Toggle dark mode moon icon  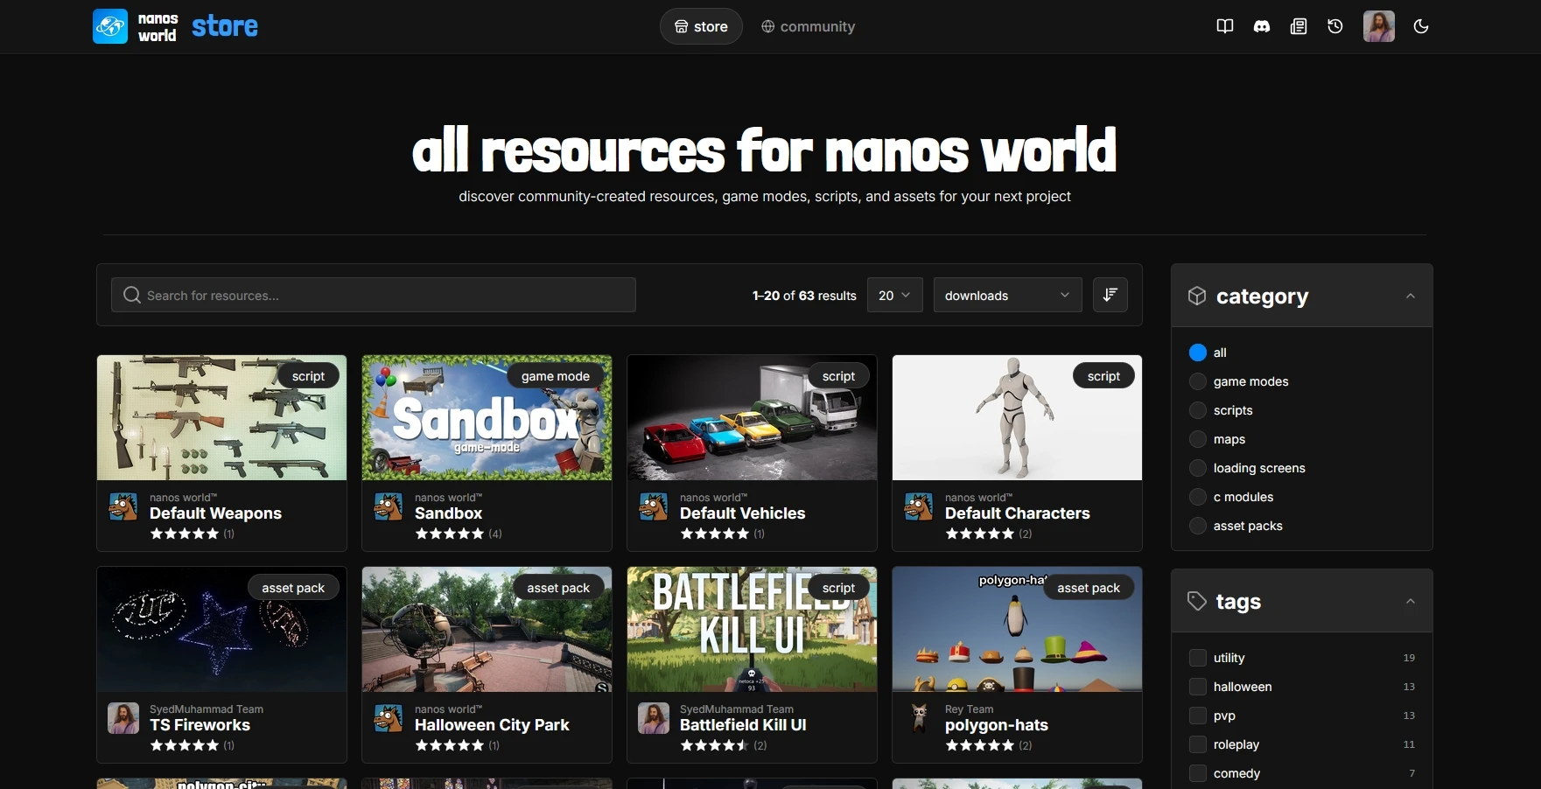(1421, 26)
